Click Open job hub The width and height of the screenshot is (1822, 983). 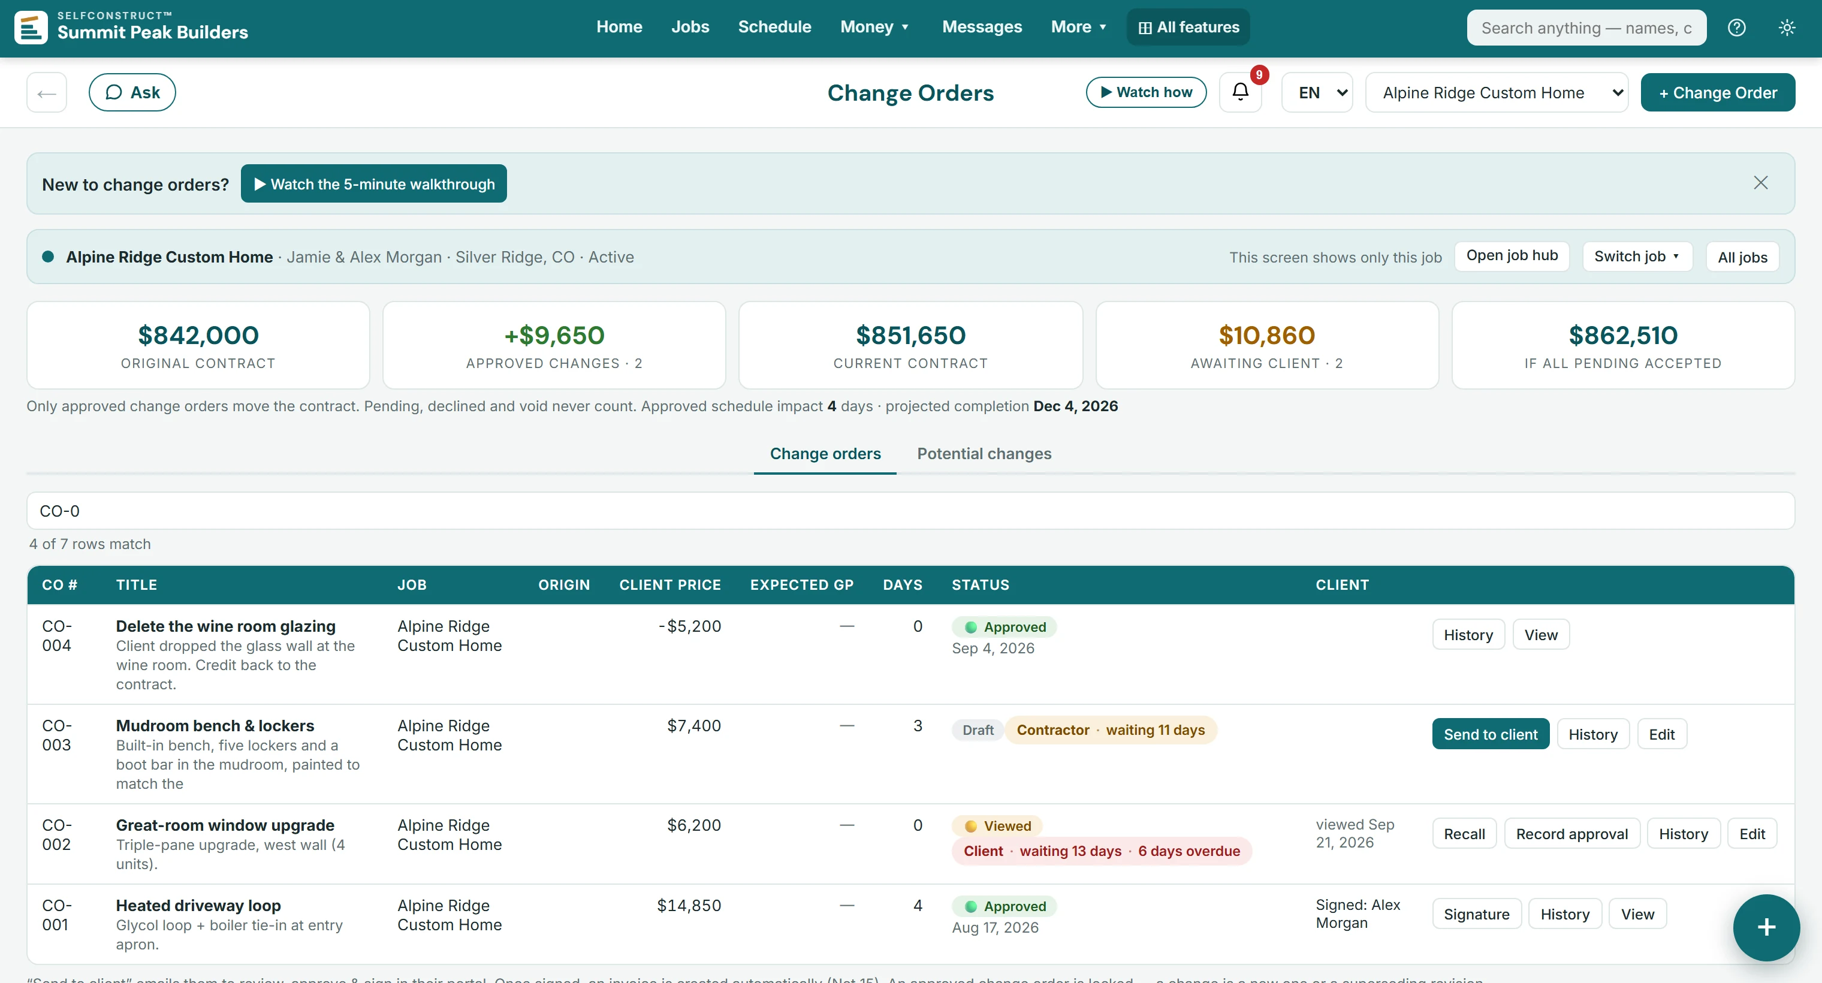[x=1512, y=255]
